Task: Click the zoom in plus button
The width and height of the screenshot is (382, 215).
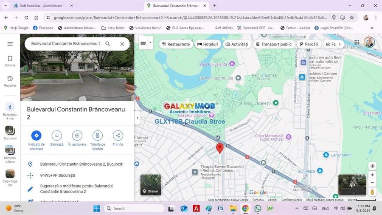Action: [372, 175]
